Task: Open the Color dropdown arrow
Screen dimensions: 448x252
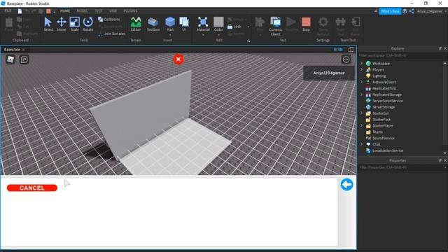Action: point(218,35)
